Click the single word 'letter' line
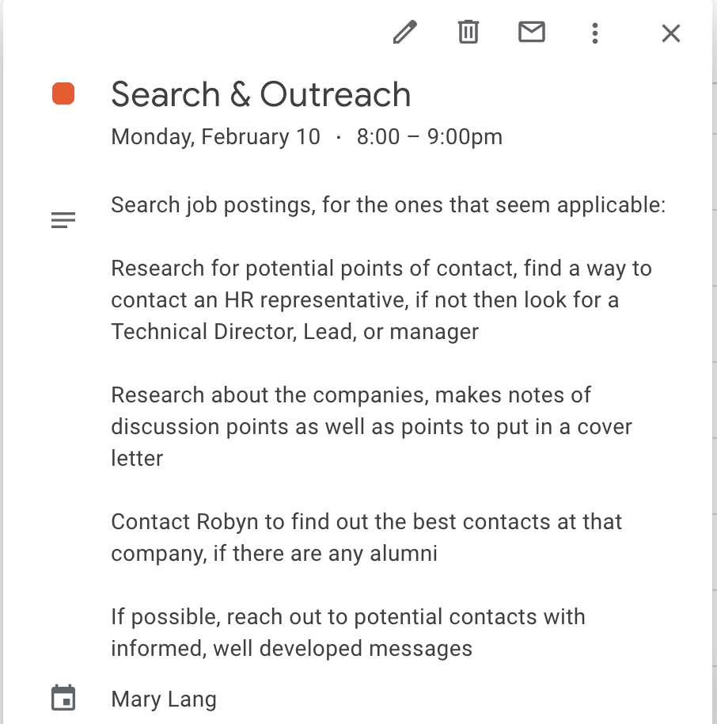 137,458
